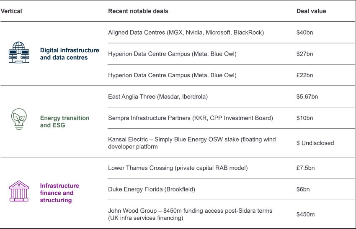This screenshot has height=229, width=356.
Task: Click the Sempra Infrastructure Partners deal
Action: pos(190,118)
